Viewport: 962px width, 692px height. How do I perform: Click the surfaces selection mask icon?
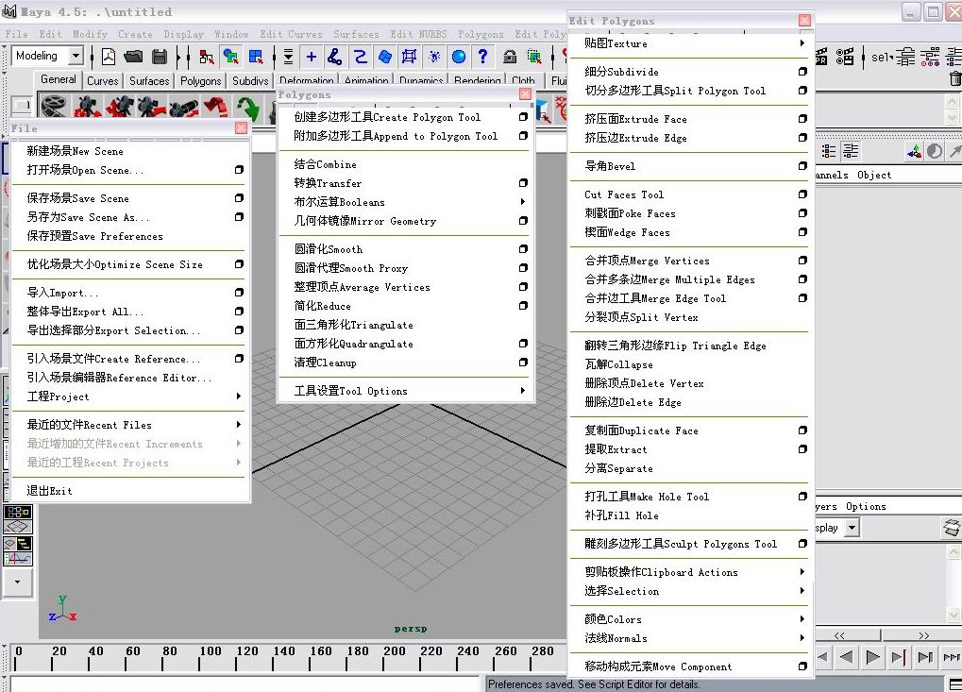pyautogui.click(x=384, y=57)
